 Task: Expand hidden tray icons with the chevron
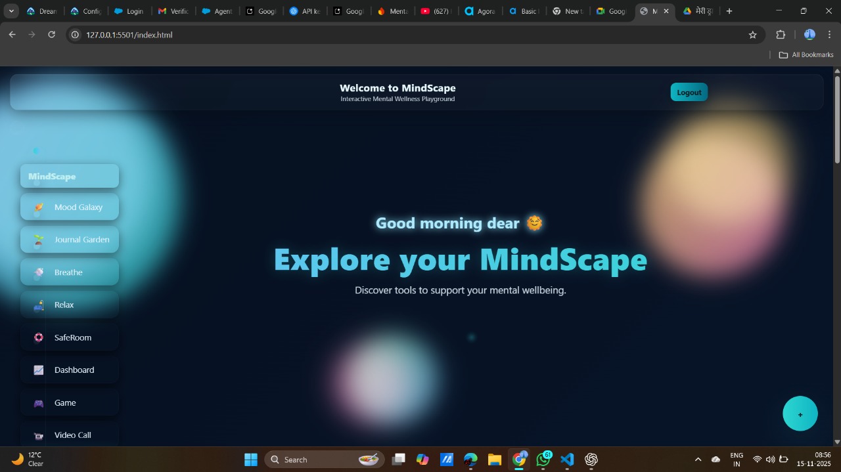[x=698, y=460]
